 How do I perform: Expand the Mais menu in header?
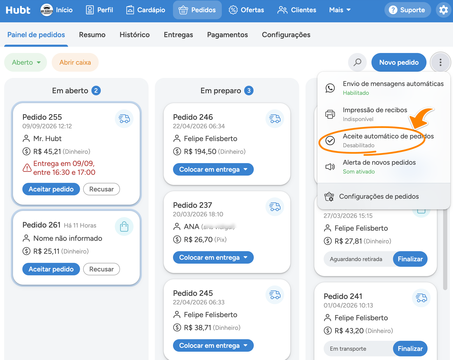pos(340,10)
